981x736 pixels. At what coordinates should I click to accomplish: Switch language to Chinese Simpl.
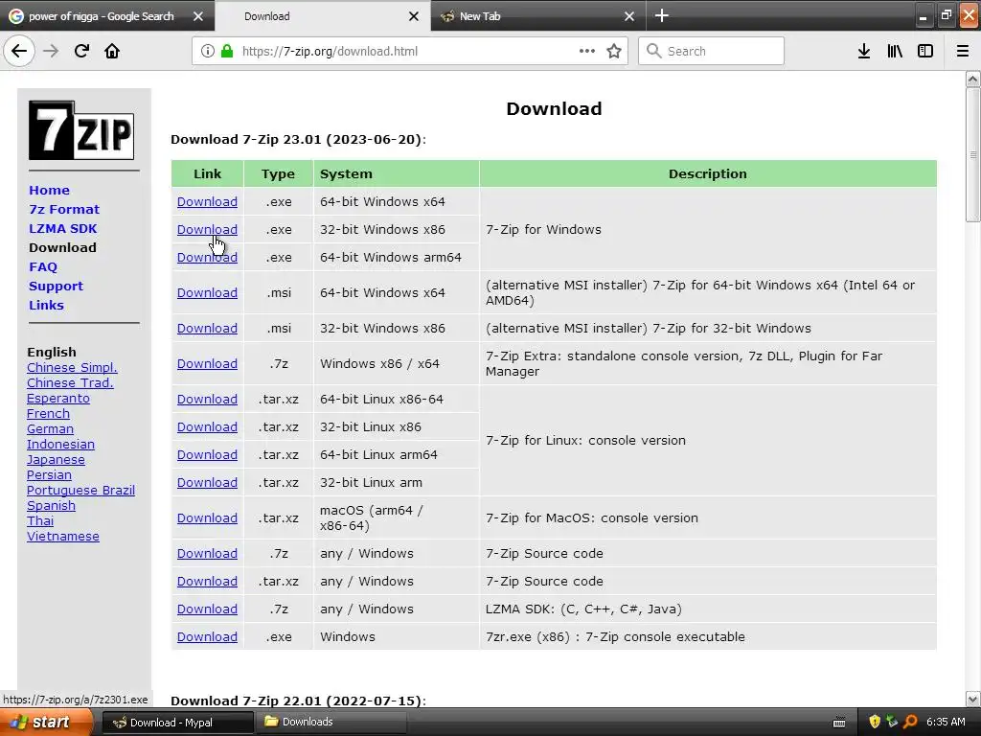[72, 367]
